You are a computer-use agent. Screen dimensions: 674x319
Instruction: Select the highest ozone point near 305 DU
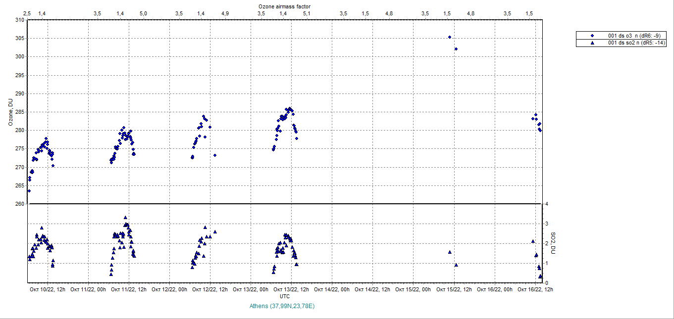(x=450, y=37)
